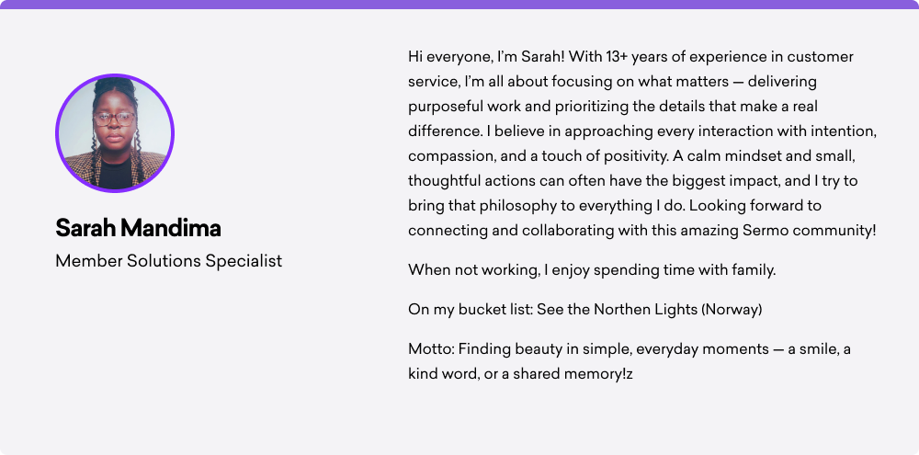
Task: Click 'connecting and collaborating' sentence
Action: click(x=642, y=231)
